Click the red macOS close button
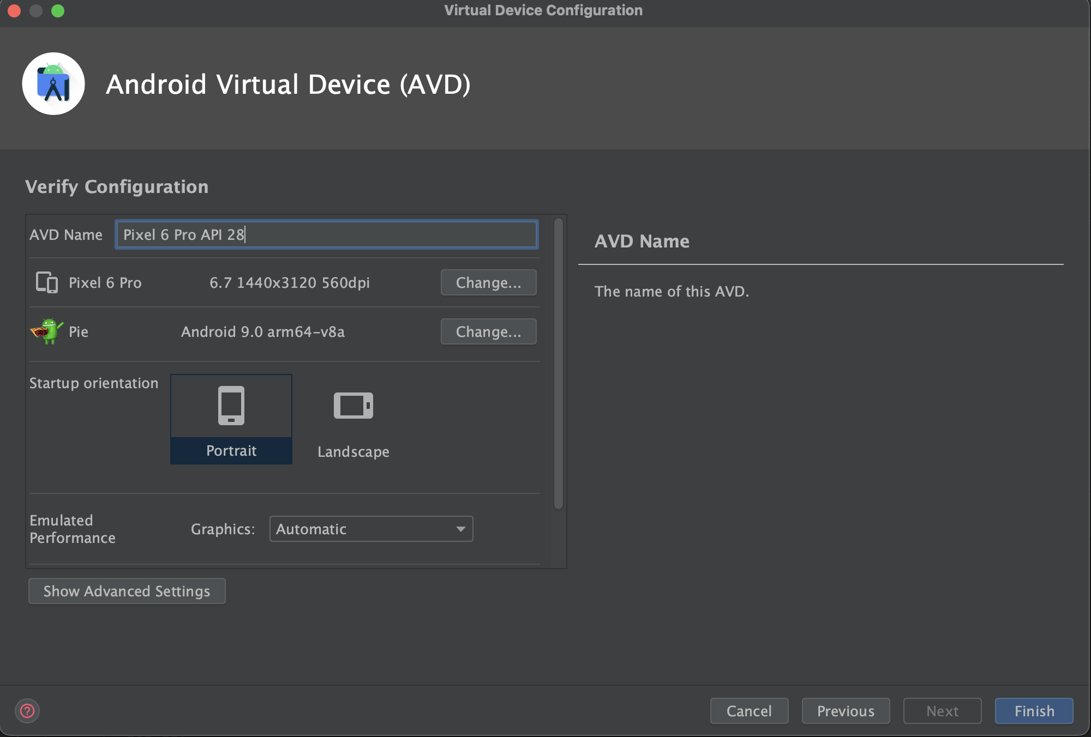The width and height of the screenshot is (1091, 737). pos(15,11)
